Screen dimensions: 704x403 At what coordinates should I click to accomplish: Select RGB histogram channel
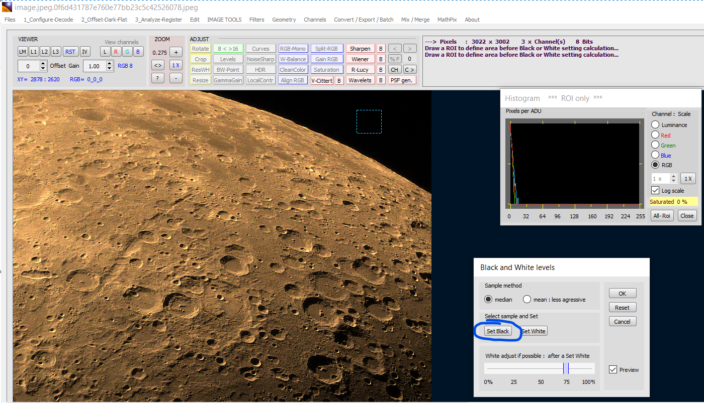click(655, 165)
